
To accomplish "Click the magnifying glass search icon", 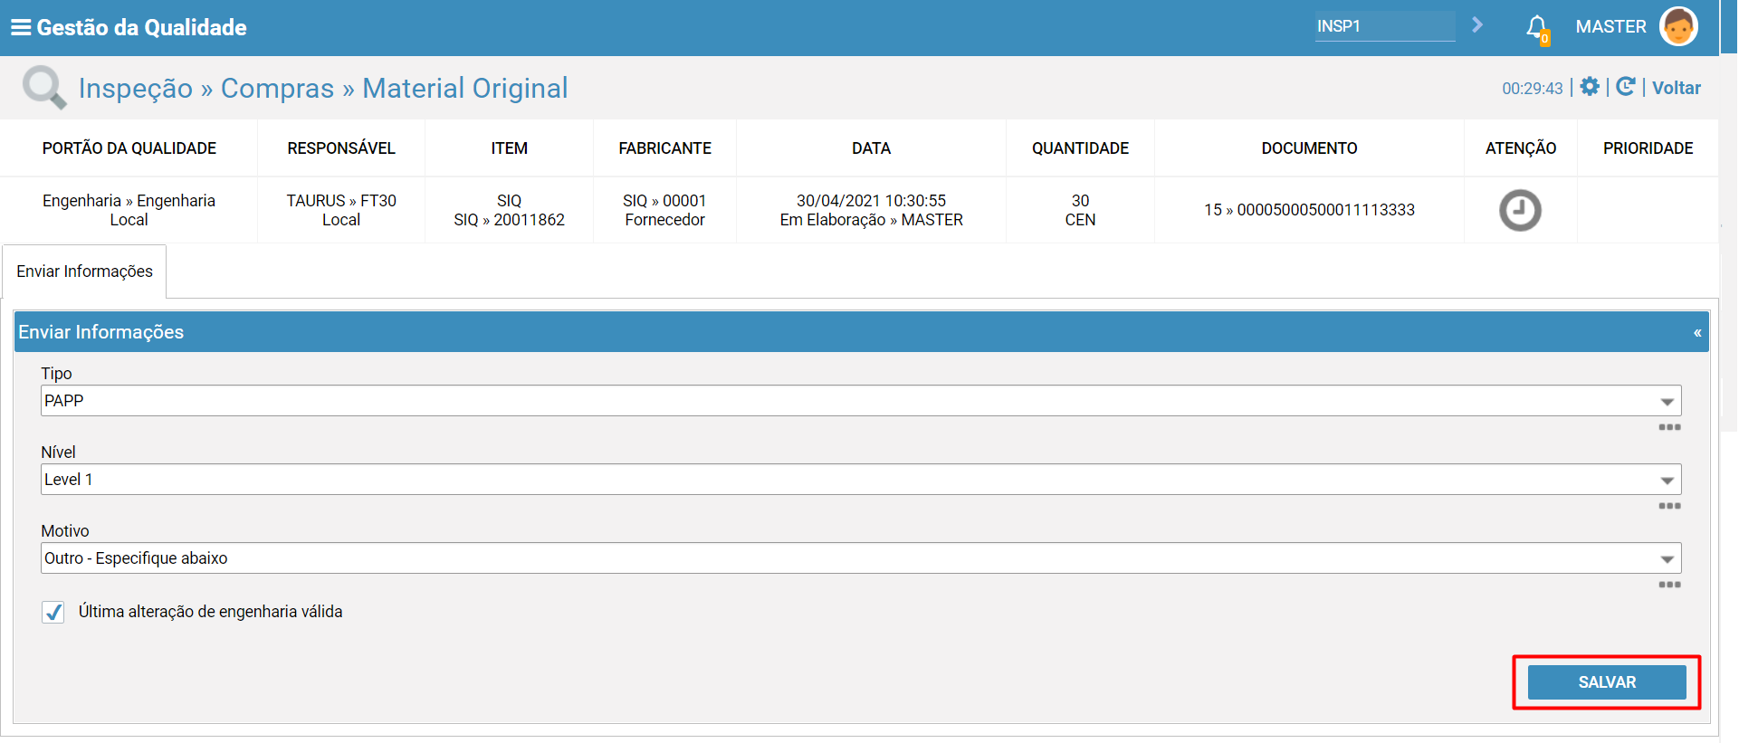I will 43,88.
